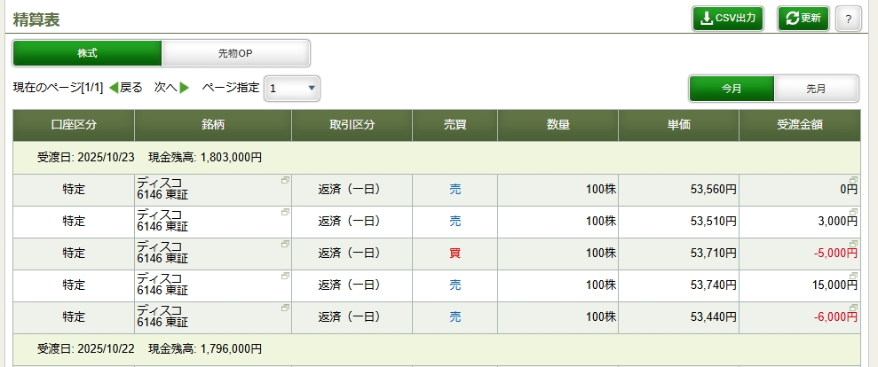
Task: Click detail icon above -6,000円 amount
Action: click(853, 308)
